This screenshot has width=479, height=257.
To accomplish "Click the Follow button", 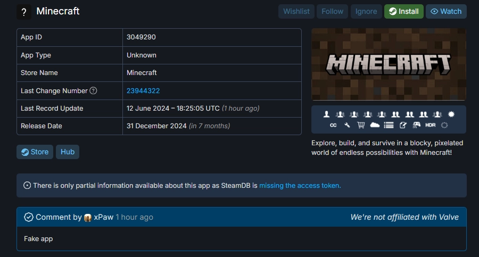I will click(332, 11).
